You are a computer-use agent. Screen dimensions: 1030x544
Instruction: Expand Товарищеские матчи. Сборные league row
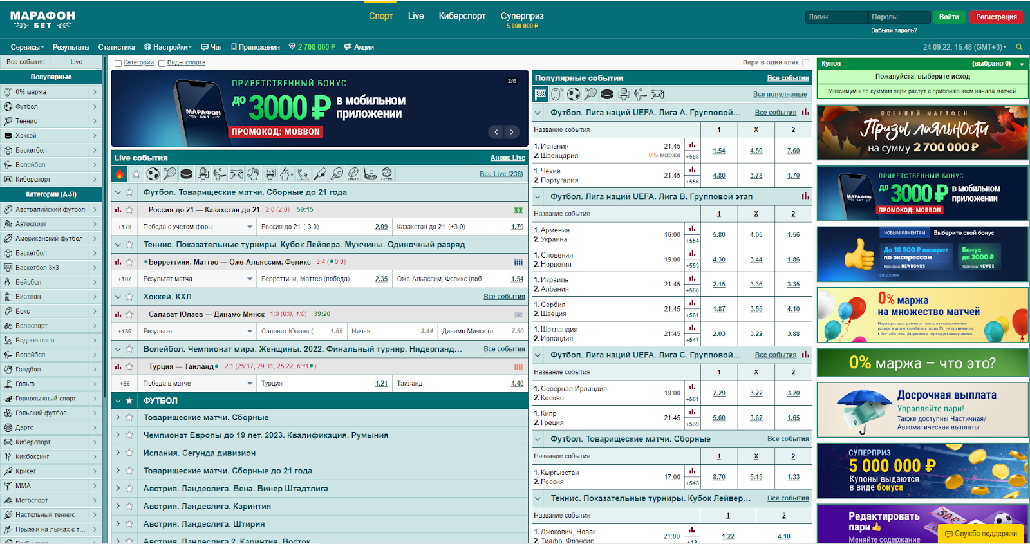tap(118, 417)
